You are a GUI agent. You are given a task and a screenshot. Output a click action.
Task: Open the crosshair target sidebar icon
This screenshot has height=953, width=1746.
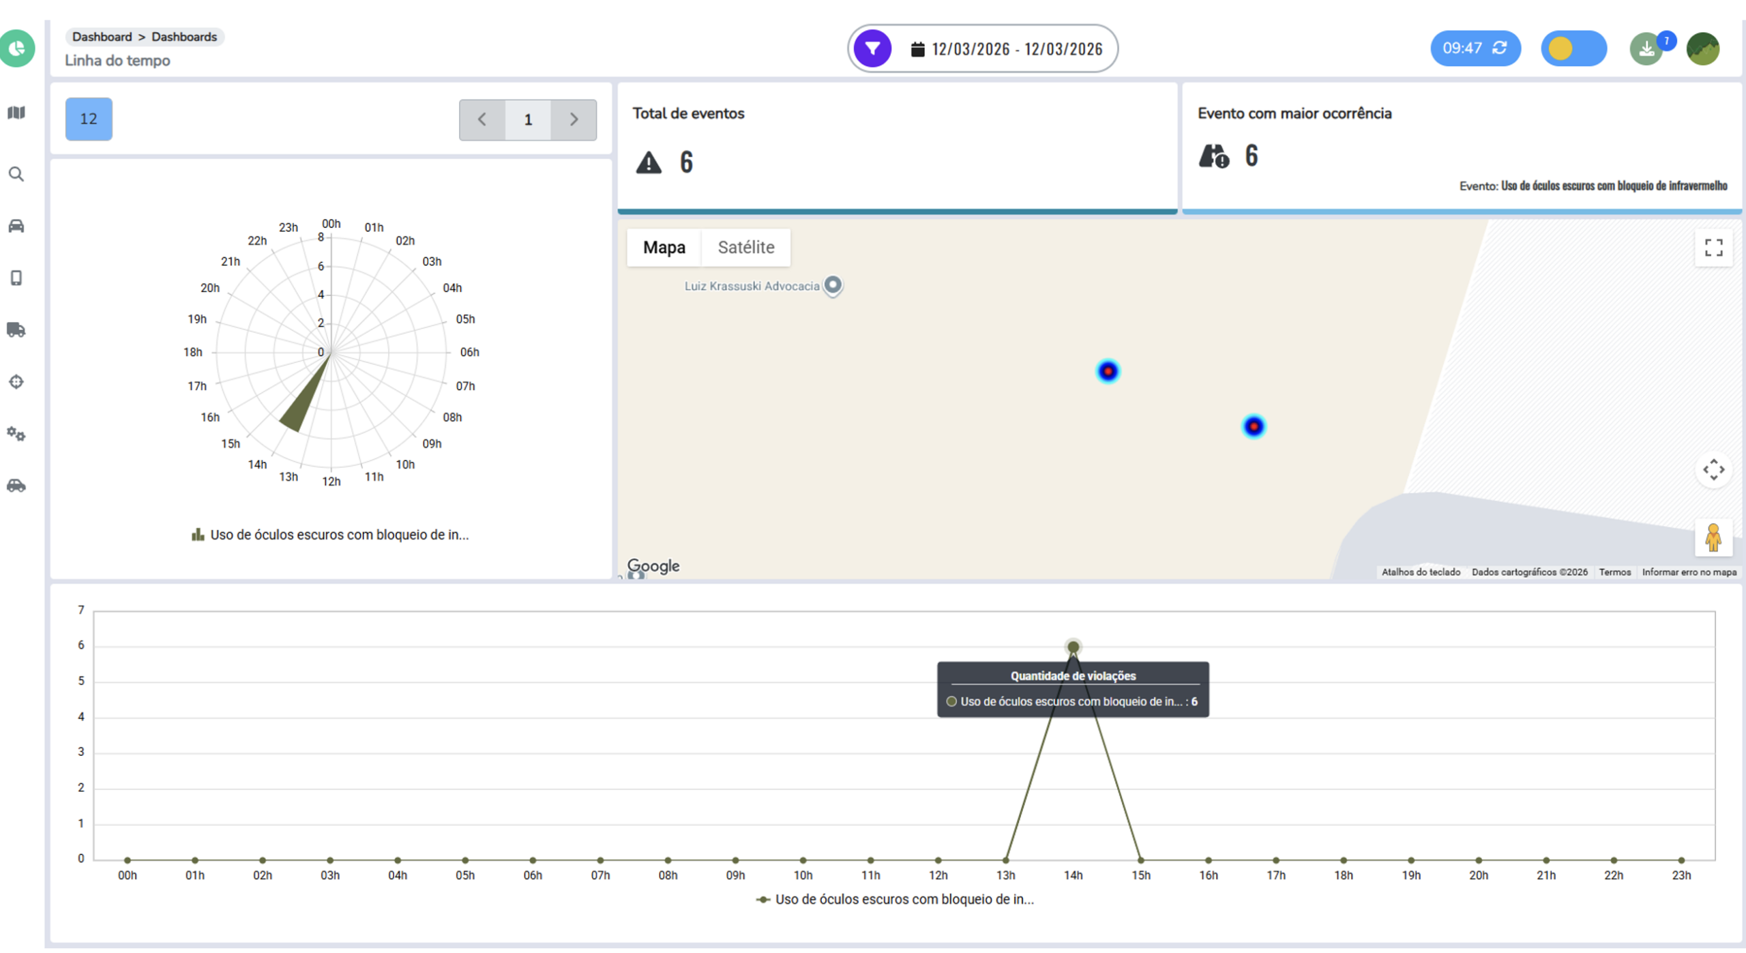pos(16,382)
